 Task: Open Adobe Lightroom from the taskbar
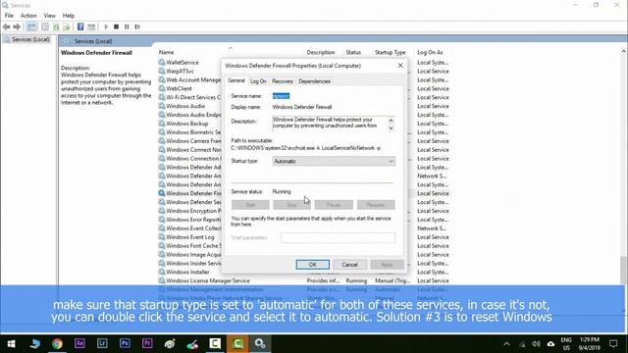(102, 344)
